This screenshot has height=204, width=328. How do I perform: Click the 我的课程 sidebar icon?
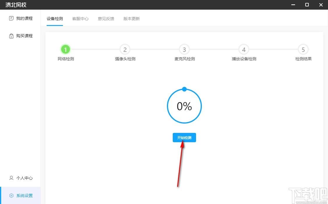(x=11, y=18)
